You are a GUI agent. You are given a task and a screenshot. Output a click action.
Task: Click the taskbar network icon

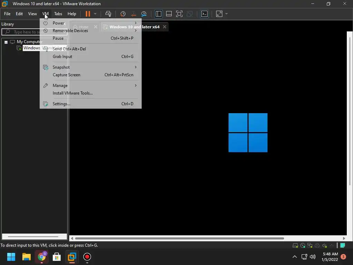pos(304,257)
